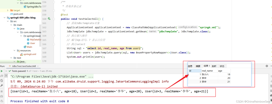
Task: Close the JdbcTest.testSelectAll run tab
Action: (x=38, y=66)
